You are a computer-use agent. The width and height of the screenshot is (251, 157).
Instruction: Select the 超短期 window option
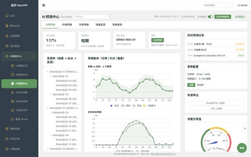[200, 85]
